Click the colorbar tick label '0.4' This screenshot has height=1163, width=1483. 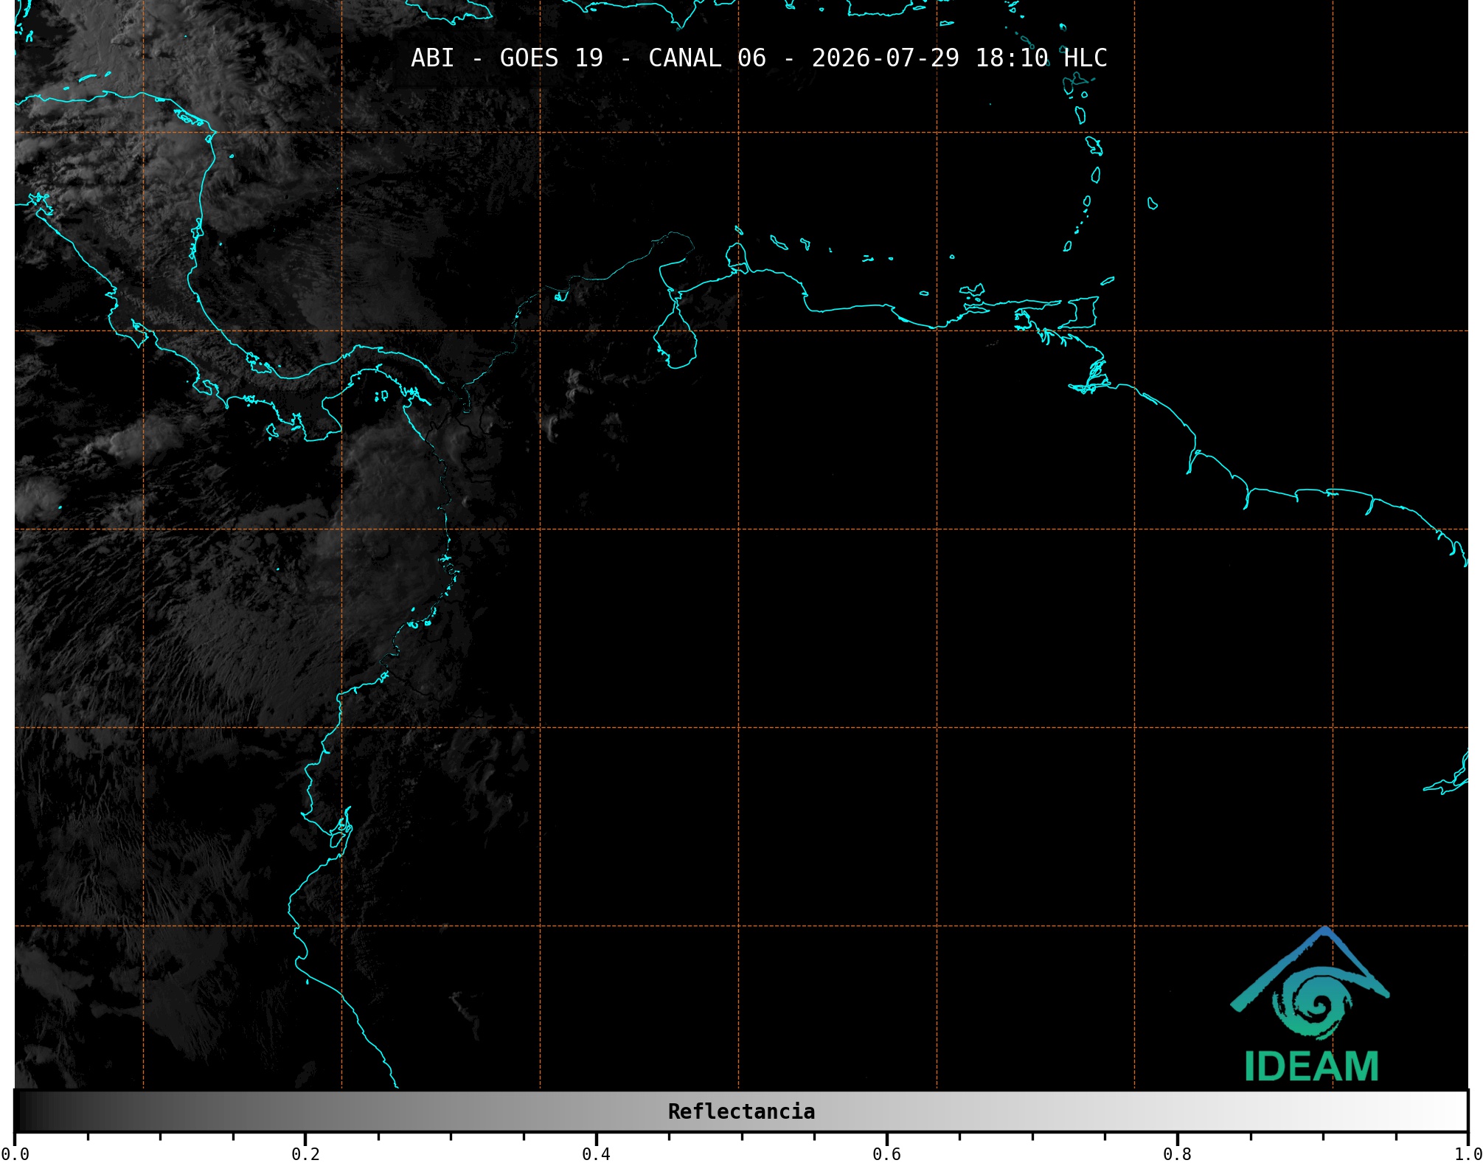click(596, 1154)
